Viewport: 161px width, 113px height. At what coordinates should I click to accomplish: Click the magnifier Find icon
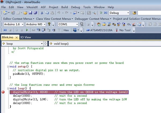[94, 13]
